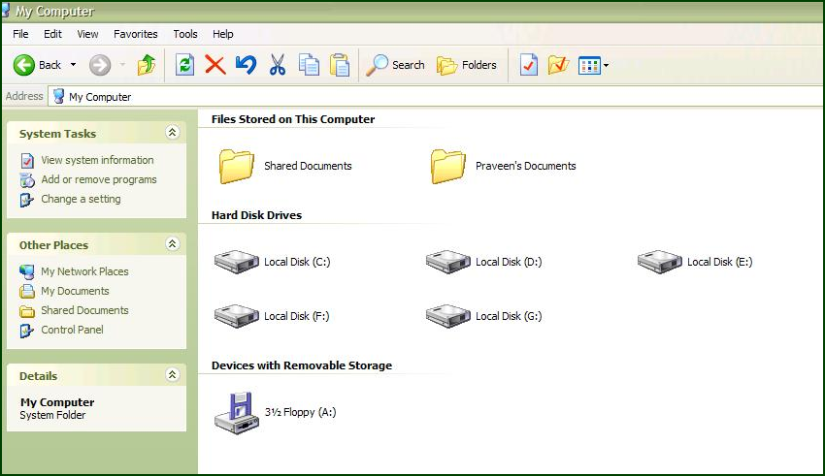Open the Tools menu

(x=185, y=34)
